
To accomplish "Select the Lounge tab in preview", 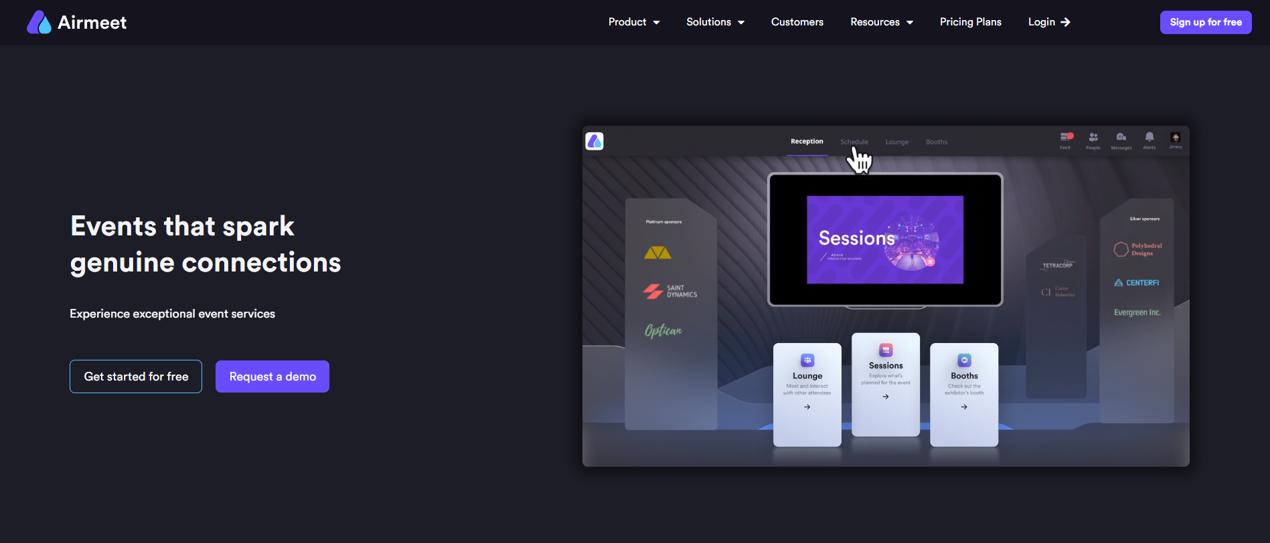I will click(897, 142).
